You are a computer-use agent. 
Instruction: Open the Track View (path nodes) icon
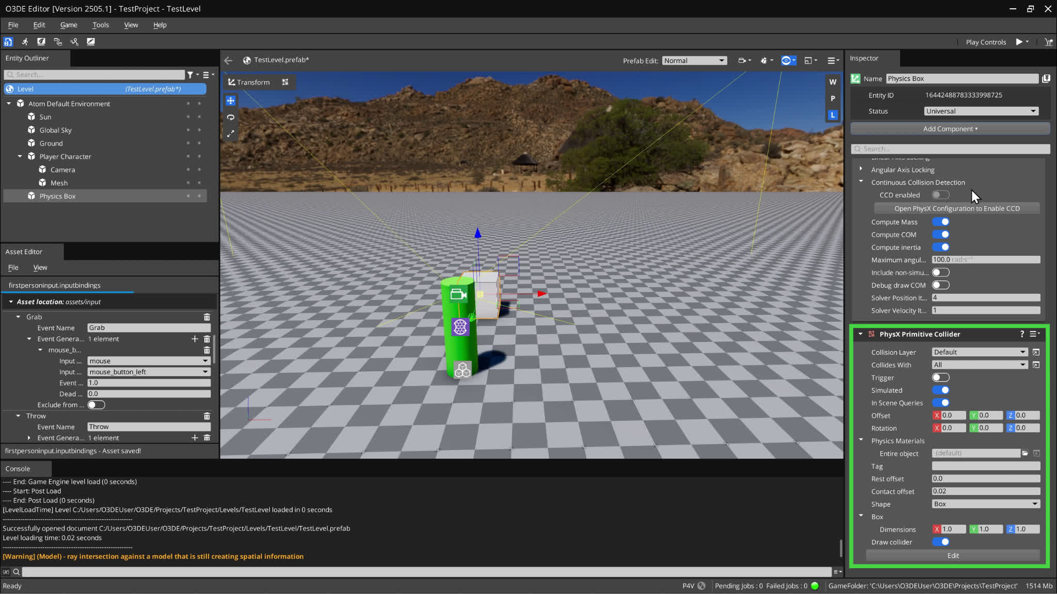74,42
